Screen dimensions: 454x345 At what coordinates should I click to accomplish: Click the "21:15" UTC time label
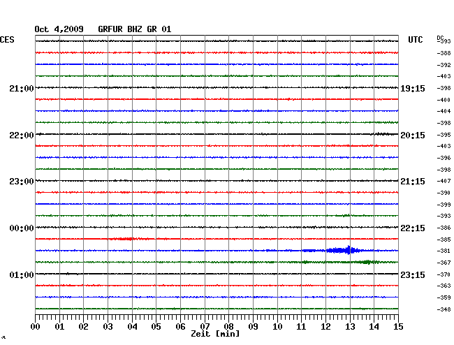click(x=413, y=182)
